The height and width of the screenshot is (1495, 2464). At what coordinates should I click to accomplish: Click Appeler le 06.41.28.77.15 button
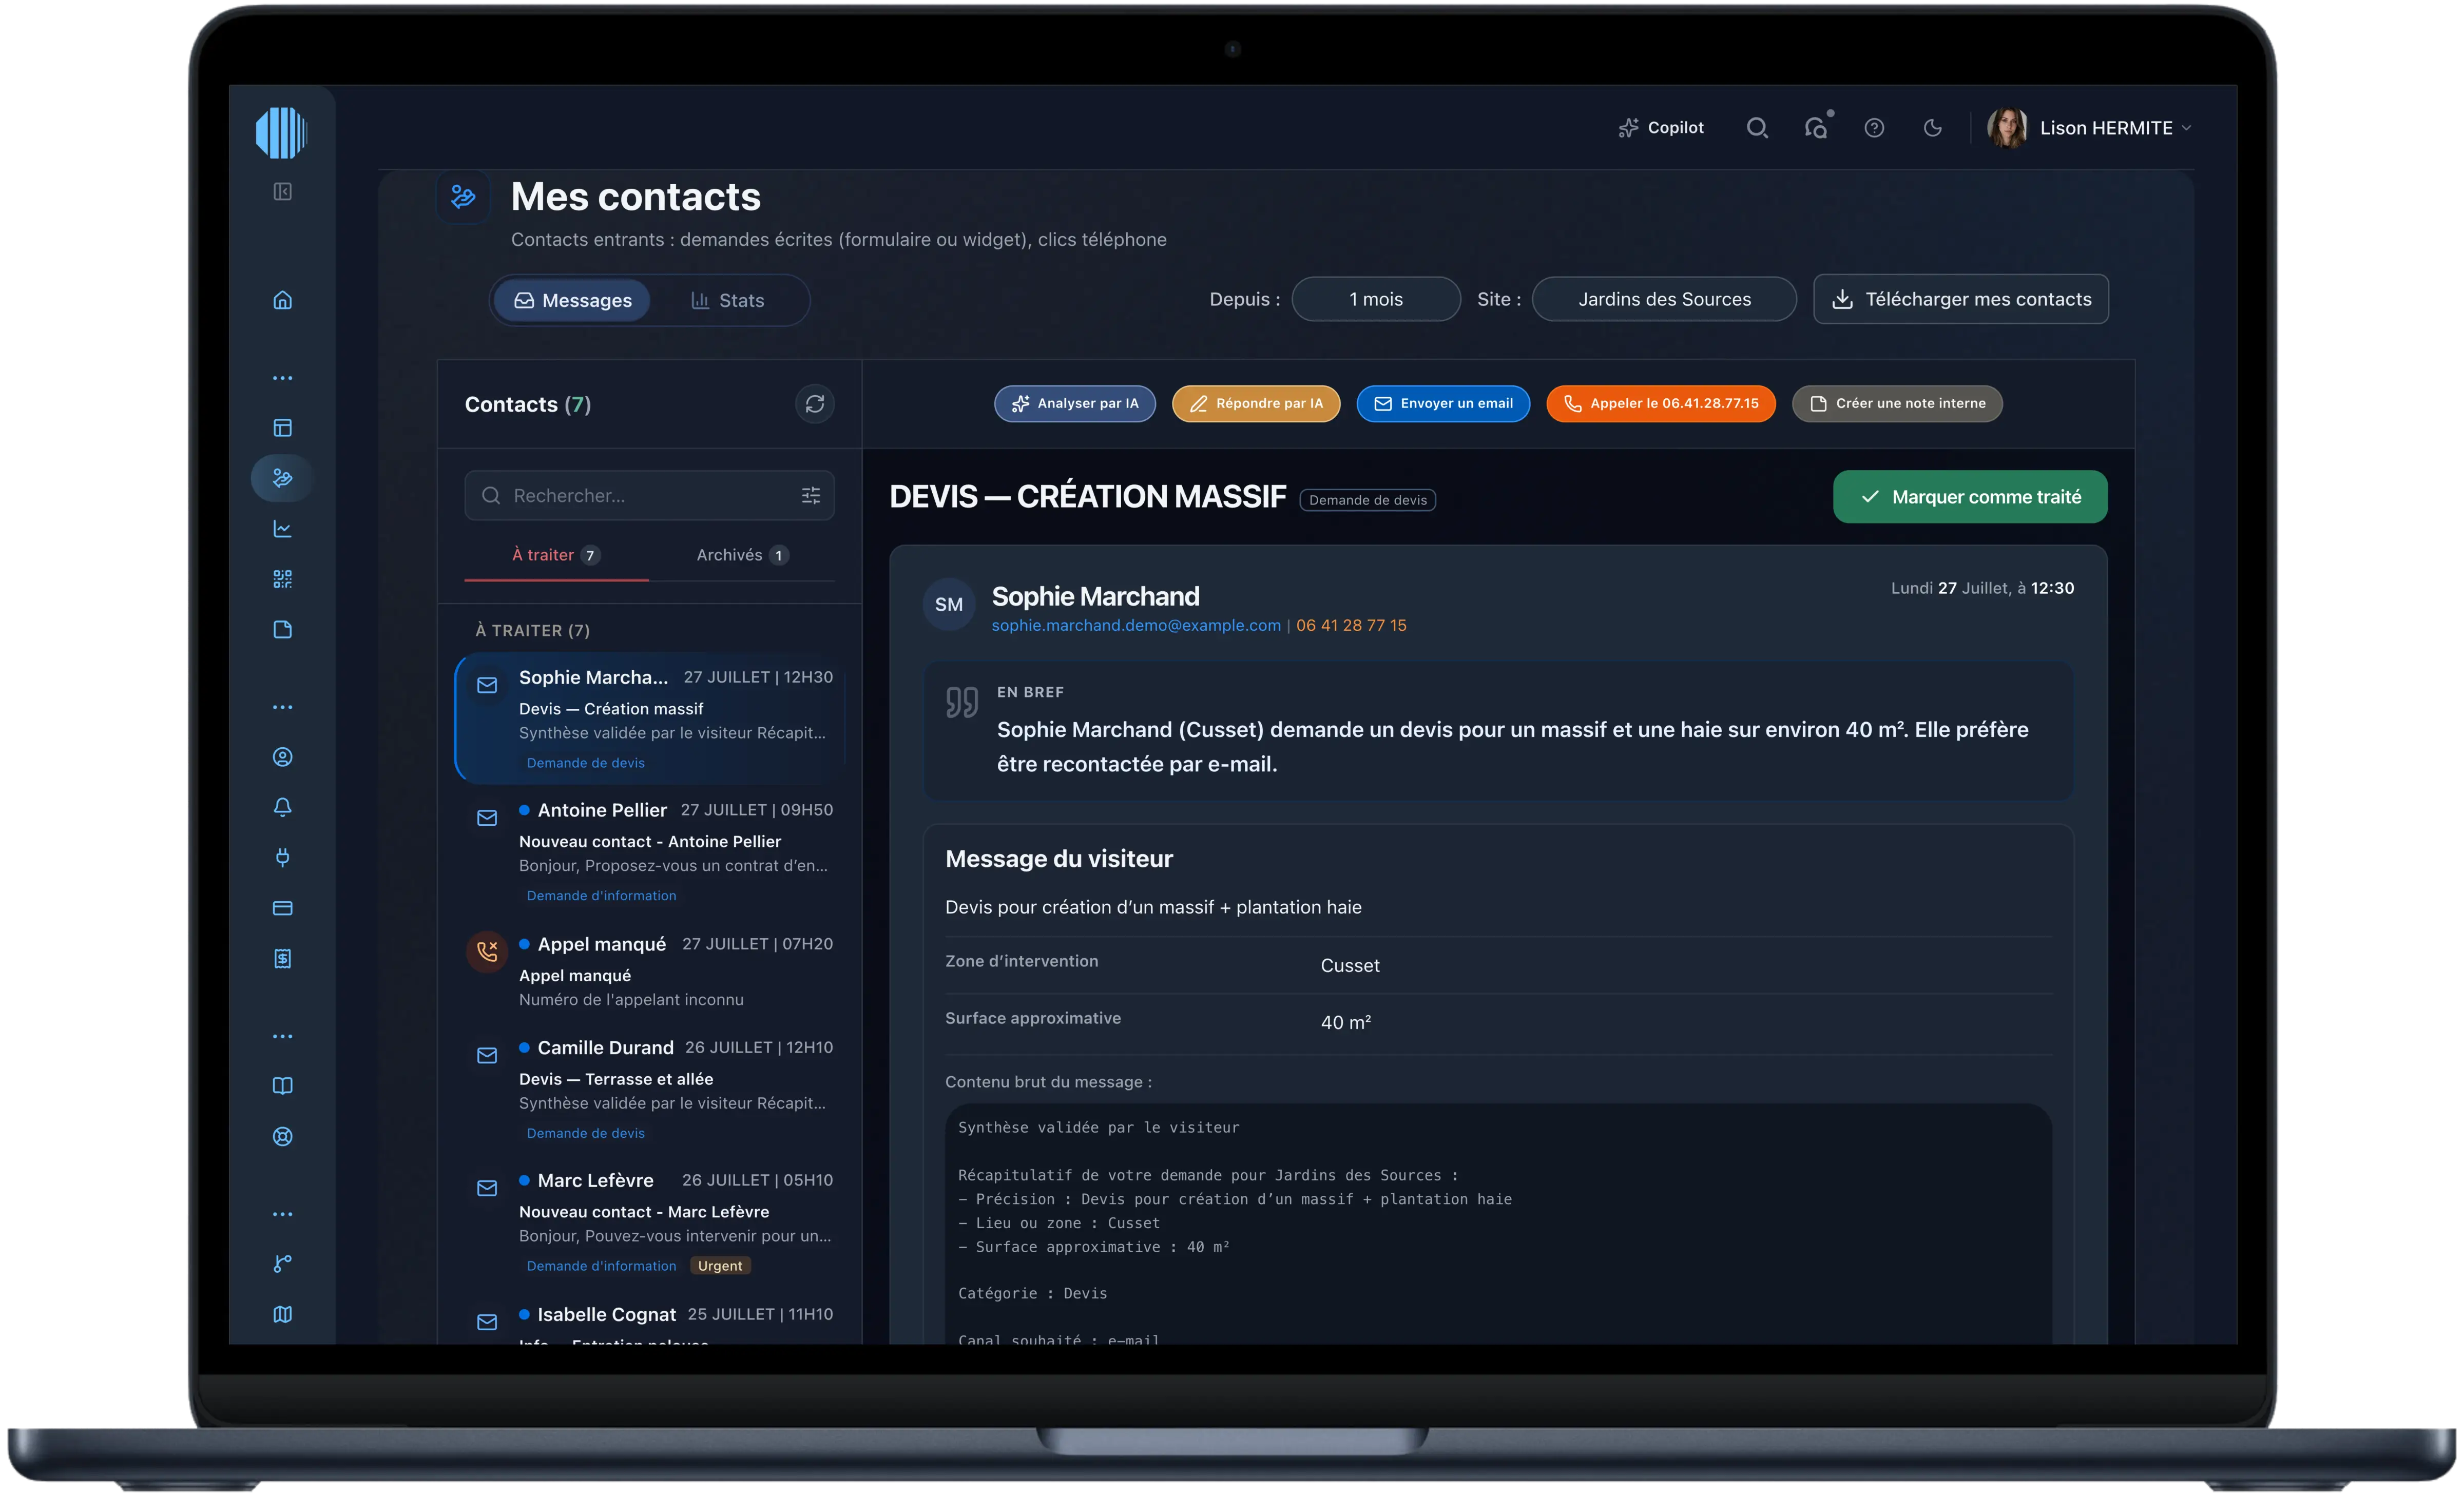click(x=1661, y=403)
